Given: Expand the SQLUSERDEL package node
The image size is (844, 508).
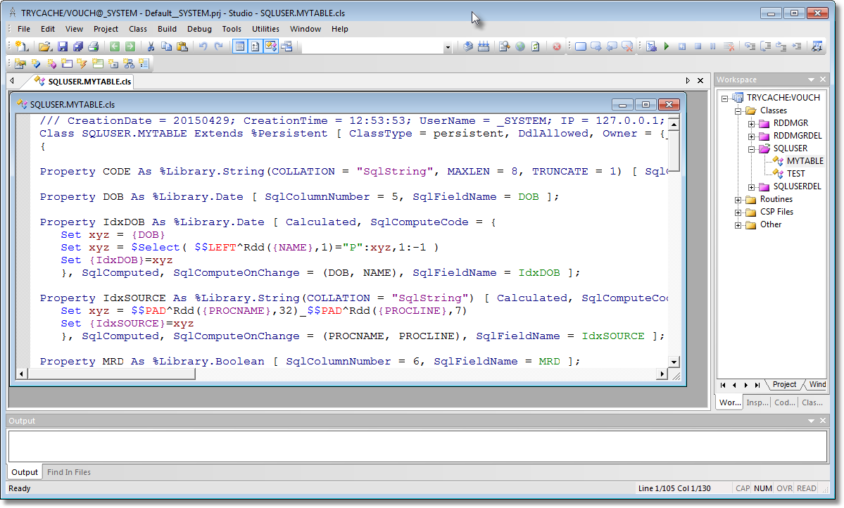Looking at the screenshot, I should 751,187.
